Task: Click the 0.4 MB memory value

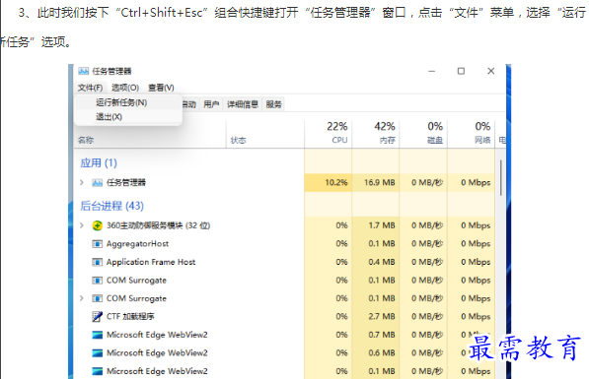Action: click(x=382, y=262)
